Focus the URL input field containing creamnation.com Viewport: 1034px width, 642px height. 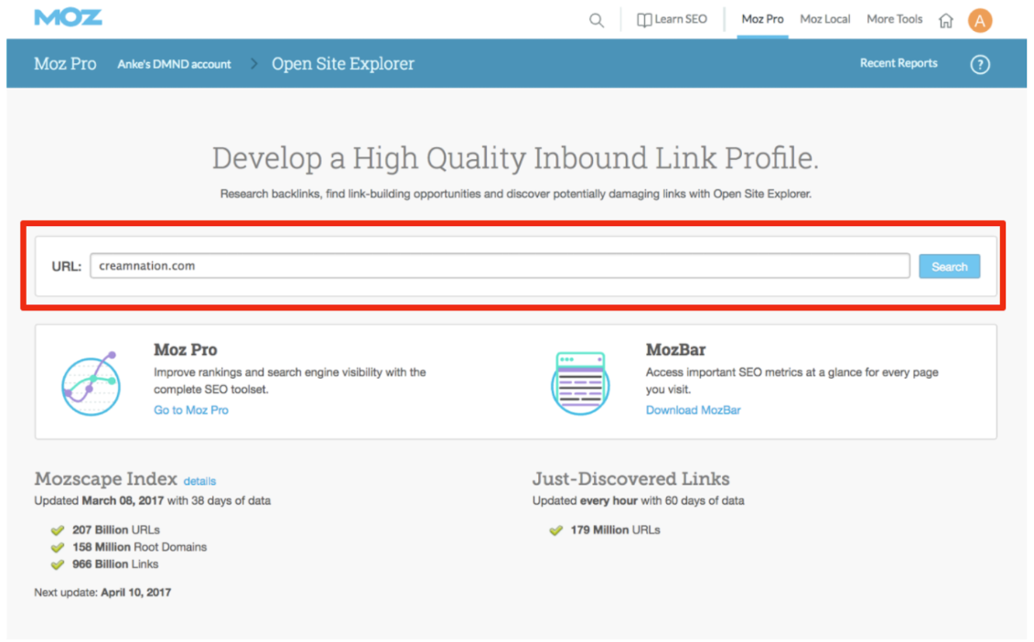(500, 266)
